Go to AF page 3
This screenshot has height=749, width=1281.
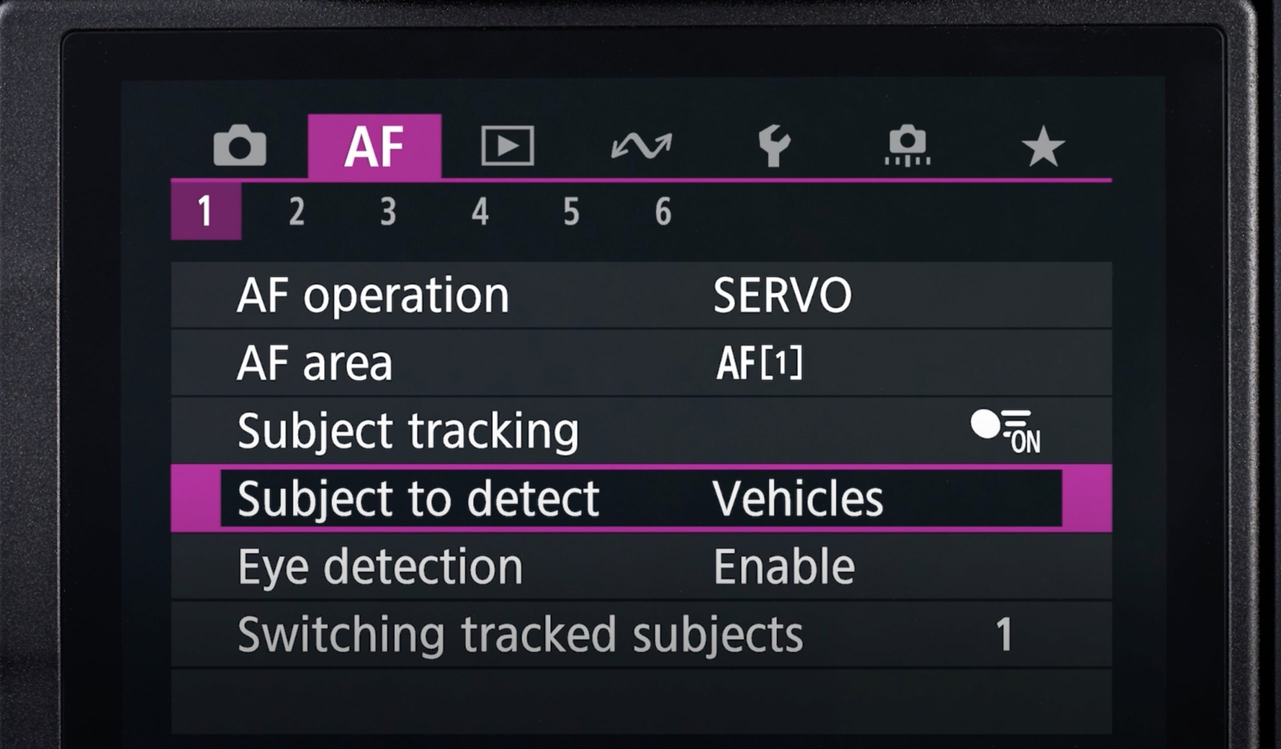coord(388,211)
